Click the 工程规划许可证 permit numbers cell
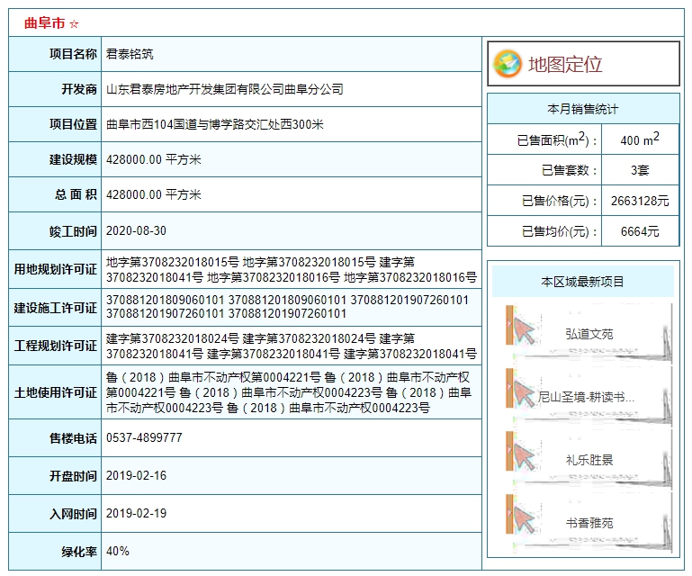692x576 pixels. (292, 346)
